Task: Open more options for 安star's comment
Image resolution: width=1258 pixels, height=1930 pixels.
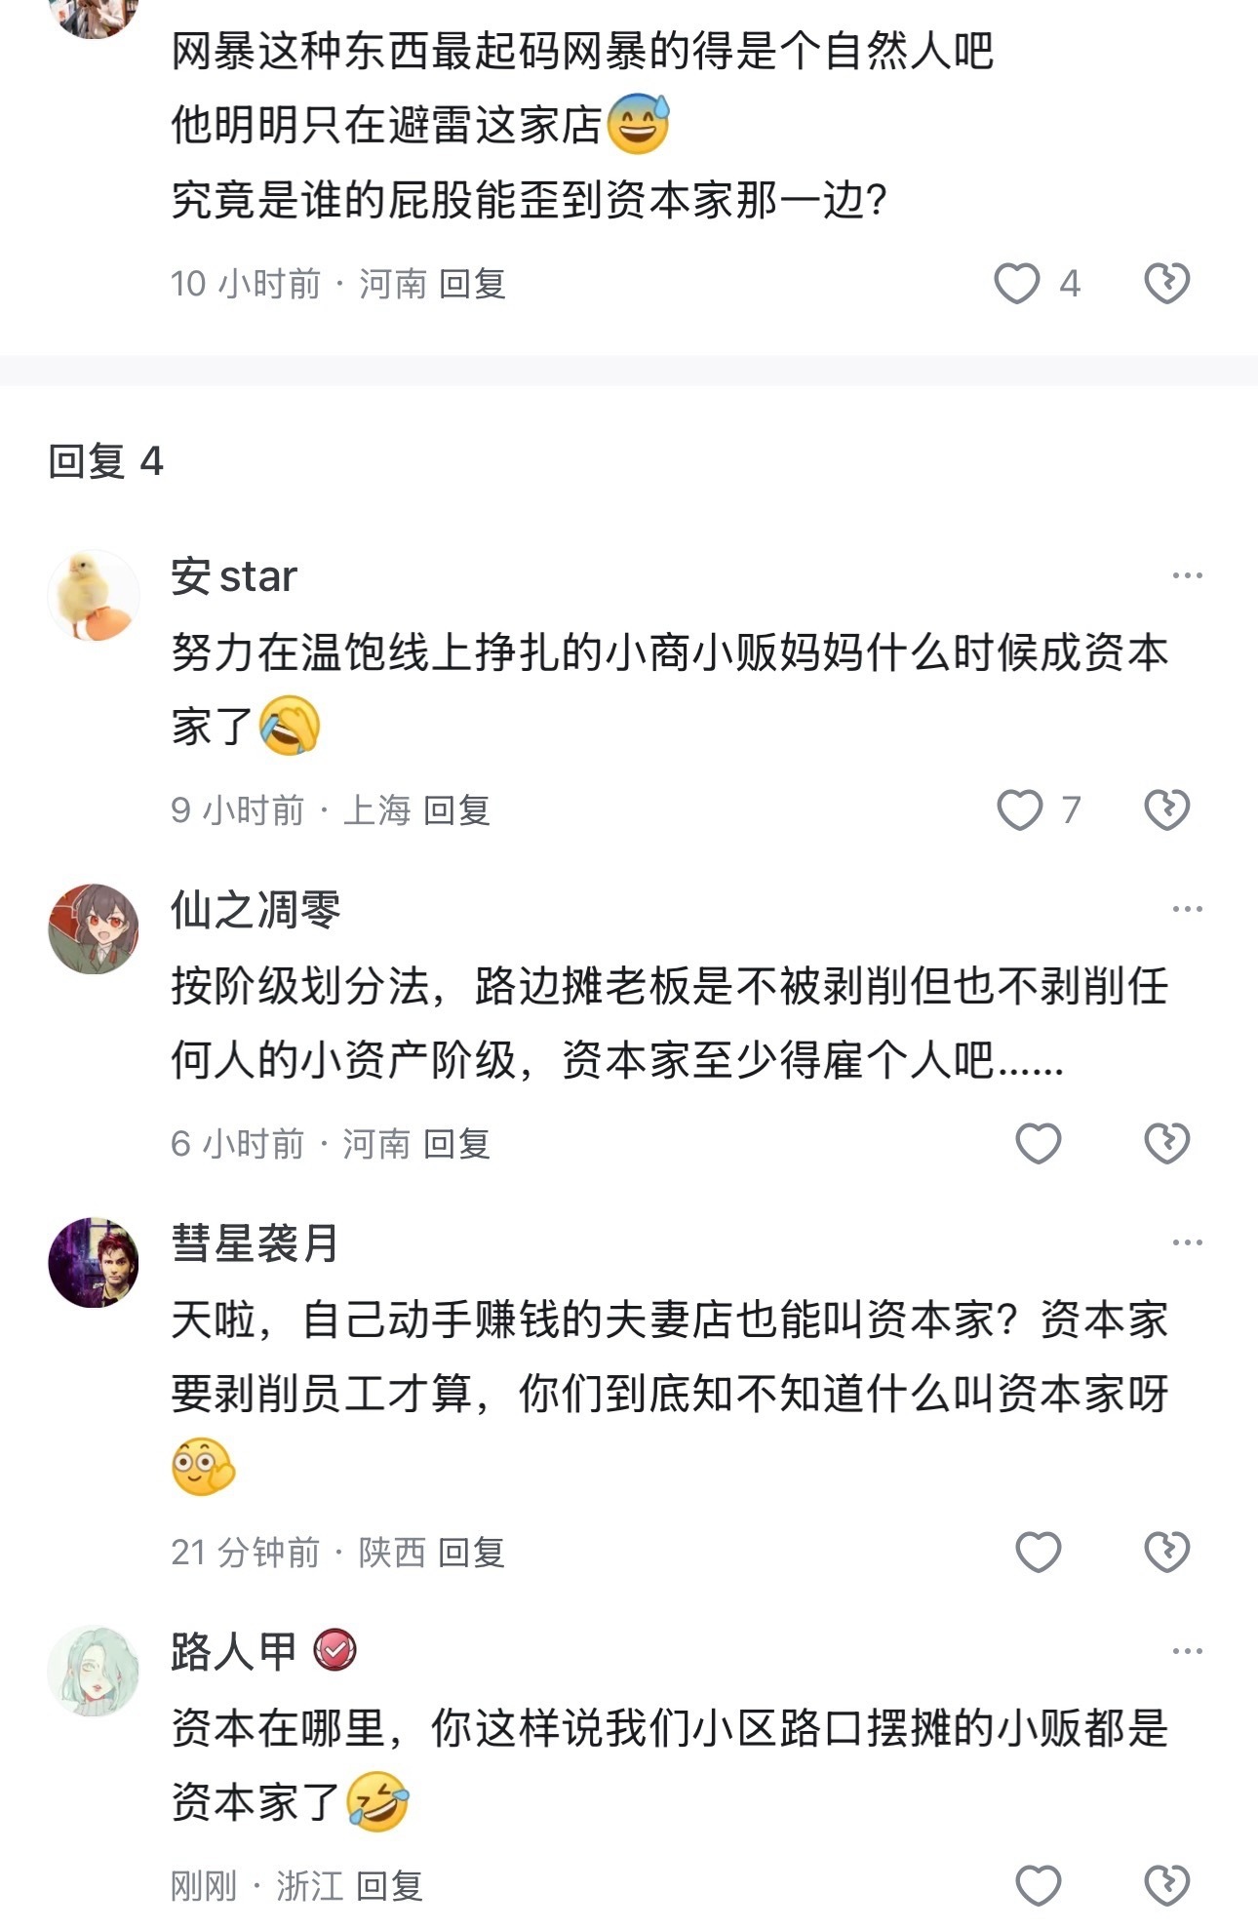Action: click(1187, 575)
